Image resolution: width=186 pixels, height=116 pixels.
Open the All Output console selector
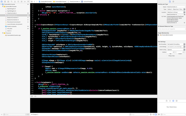(x=35, y=115)
